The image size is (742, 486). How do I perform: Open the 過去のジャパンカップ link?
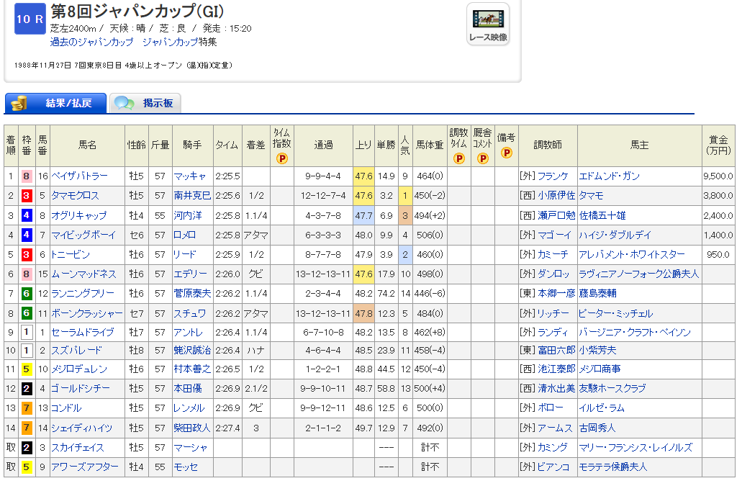point(91,42)
